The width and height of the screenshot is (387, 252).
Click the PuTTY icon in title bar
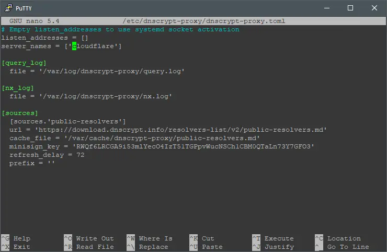point(9,8)
